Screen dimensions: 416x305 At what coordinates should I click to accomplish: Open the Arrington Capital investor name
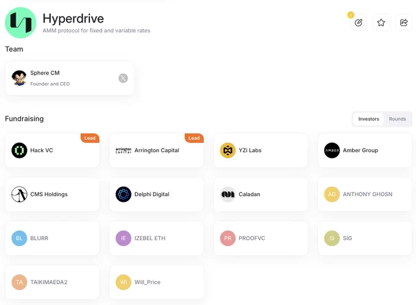157,150
